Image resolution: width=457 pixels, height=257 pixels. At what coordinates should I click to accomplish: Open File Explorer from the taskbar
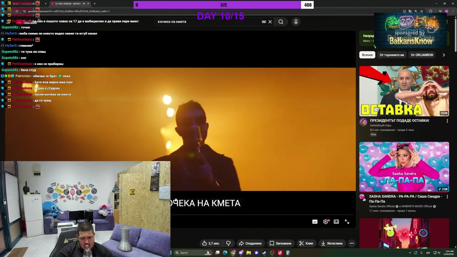(x=248, y=253)
